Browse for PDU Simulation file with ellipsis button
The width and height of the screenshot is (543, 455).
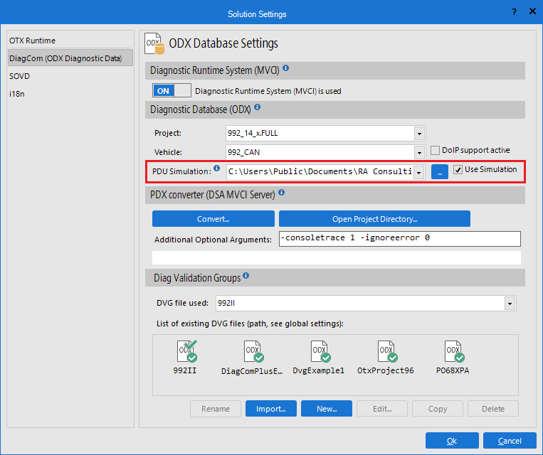click(x=439, y=172)
